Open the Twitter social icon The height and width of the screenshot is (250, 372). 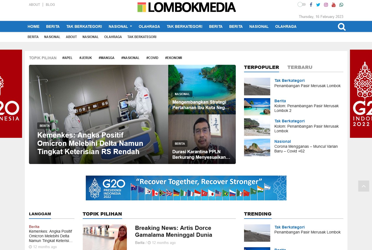pos(318,5)
